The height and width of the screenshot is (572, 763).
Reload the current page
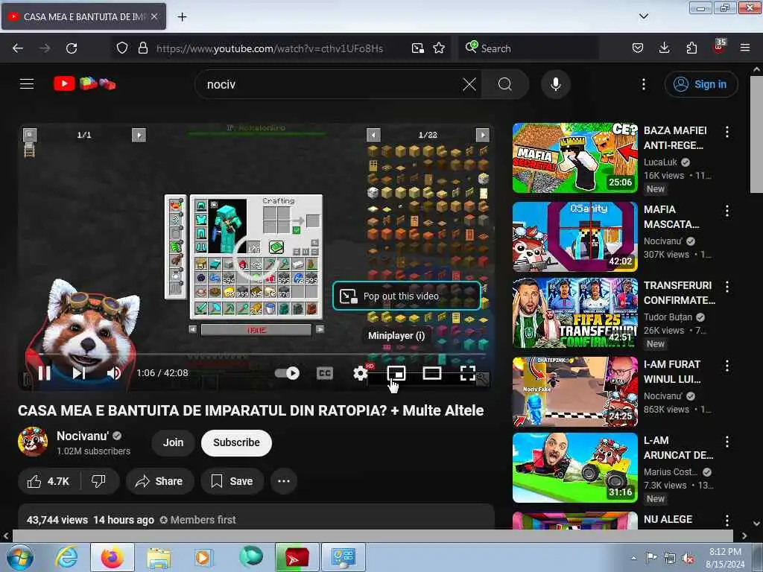[72, 48]
